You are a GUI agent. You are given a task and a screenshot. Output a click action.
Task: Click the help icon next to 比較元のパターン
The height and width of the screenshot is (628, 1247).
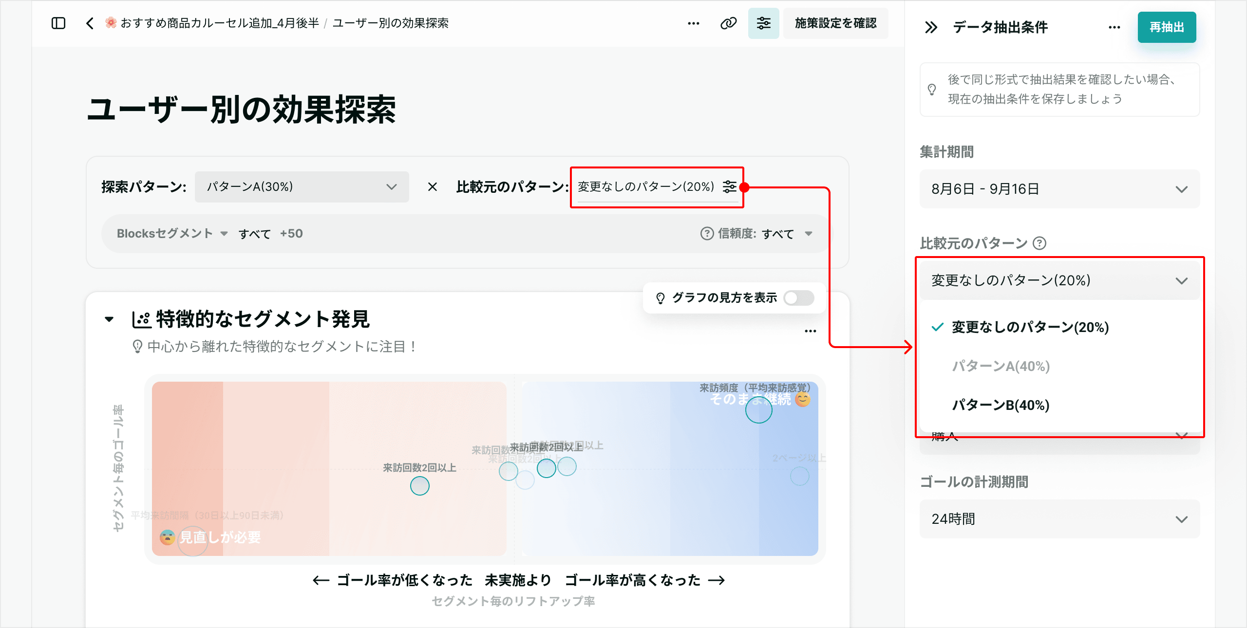click(x=1039, y=243)
